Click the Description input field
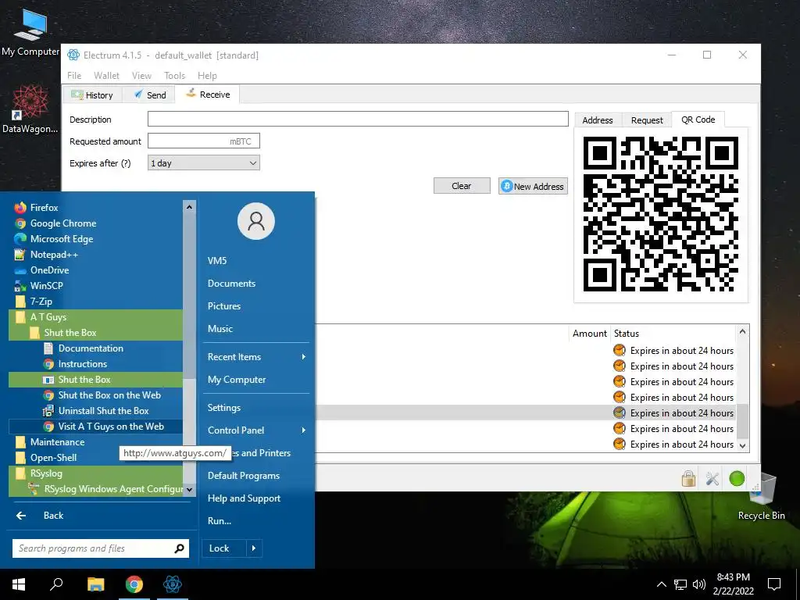Screen dimensions: 800x600 pyautogui.click(x=358, y=119)
